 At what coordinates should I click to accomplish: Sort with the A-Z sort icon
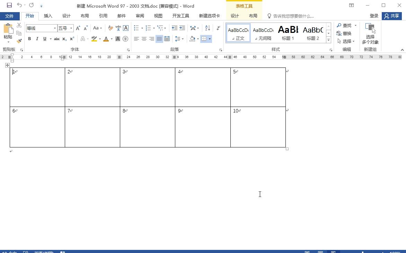pyautogui.click(x=208, y=28)
